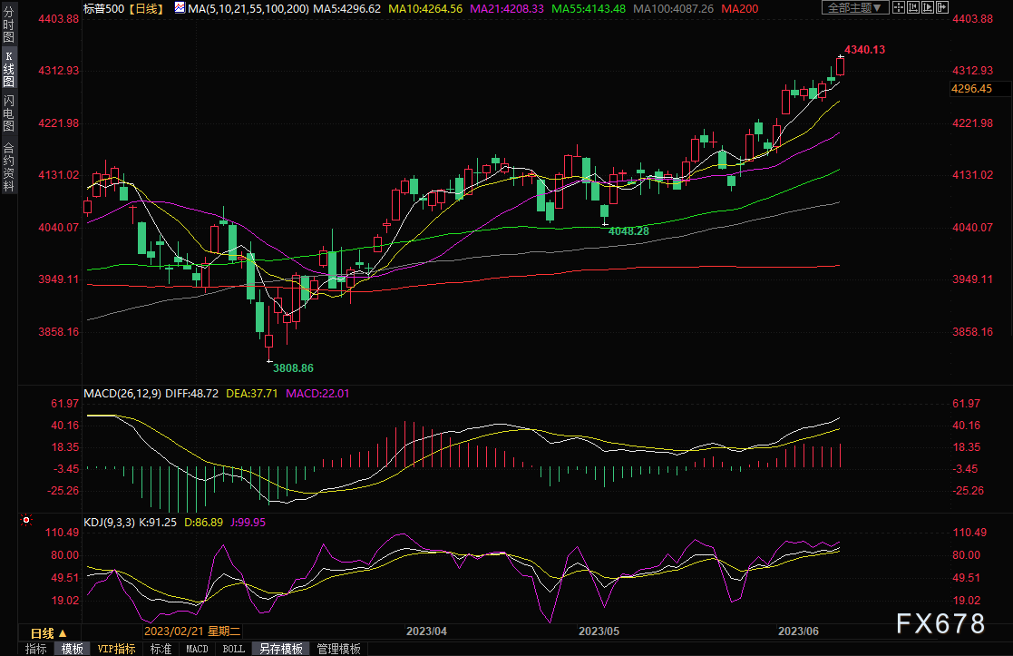Screen dimensions: 1013x656
Task: Click the KDJ(9,3,3) indicator label
Action: [109, 523]
